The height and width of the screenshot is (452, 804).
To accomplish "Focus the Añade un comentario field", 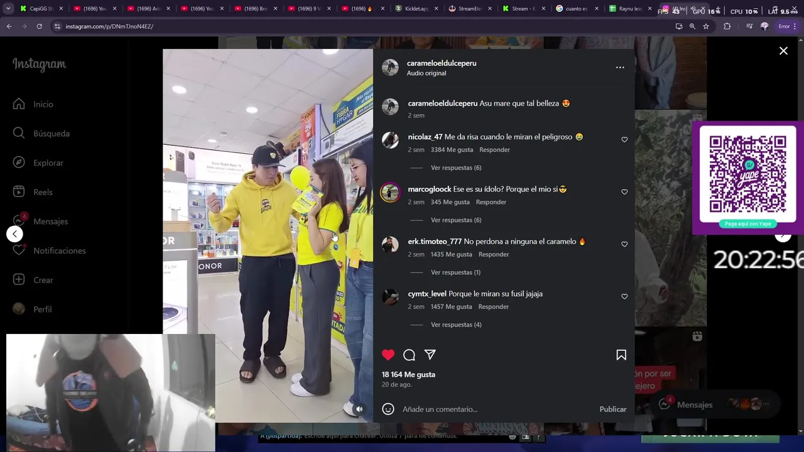I will pos(496,409).
